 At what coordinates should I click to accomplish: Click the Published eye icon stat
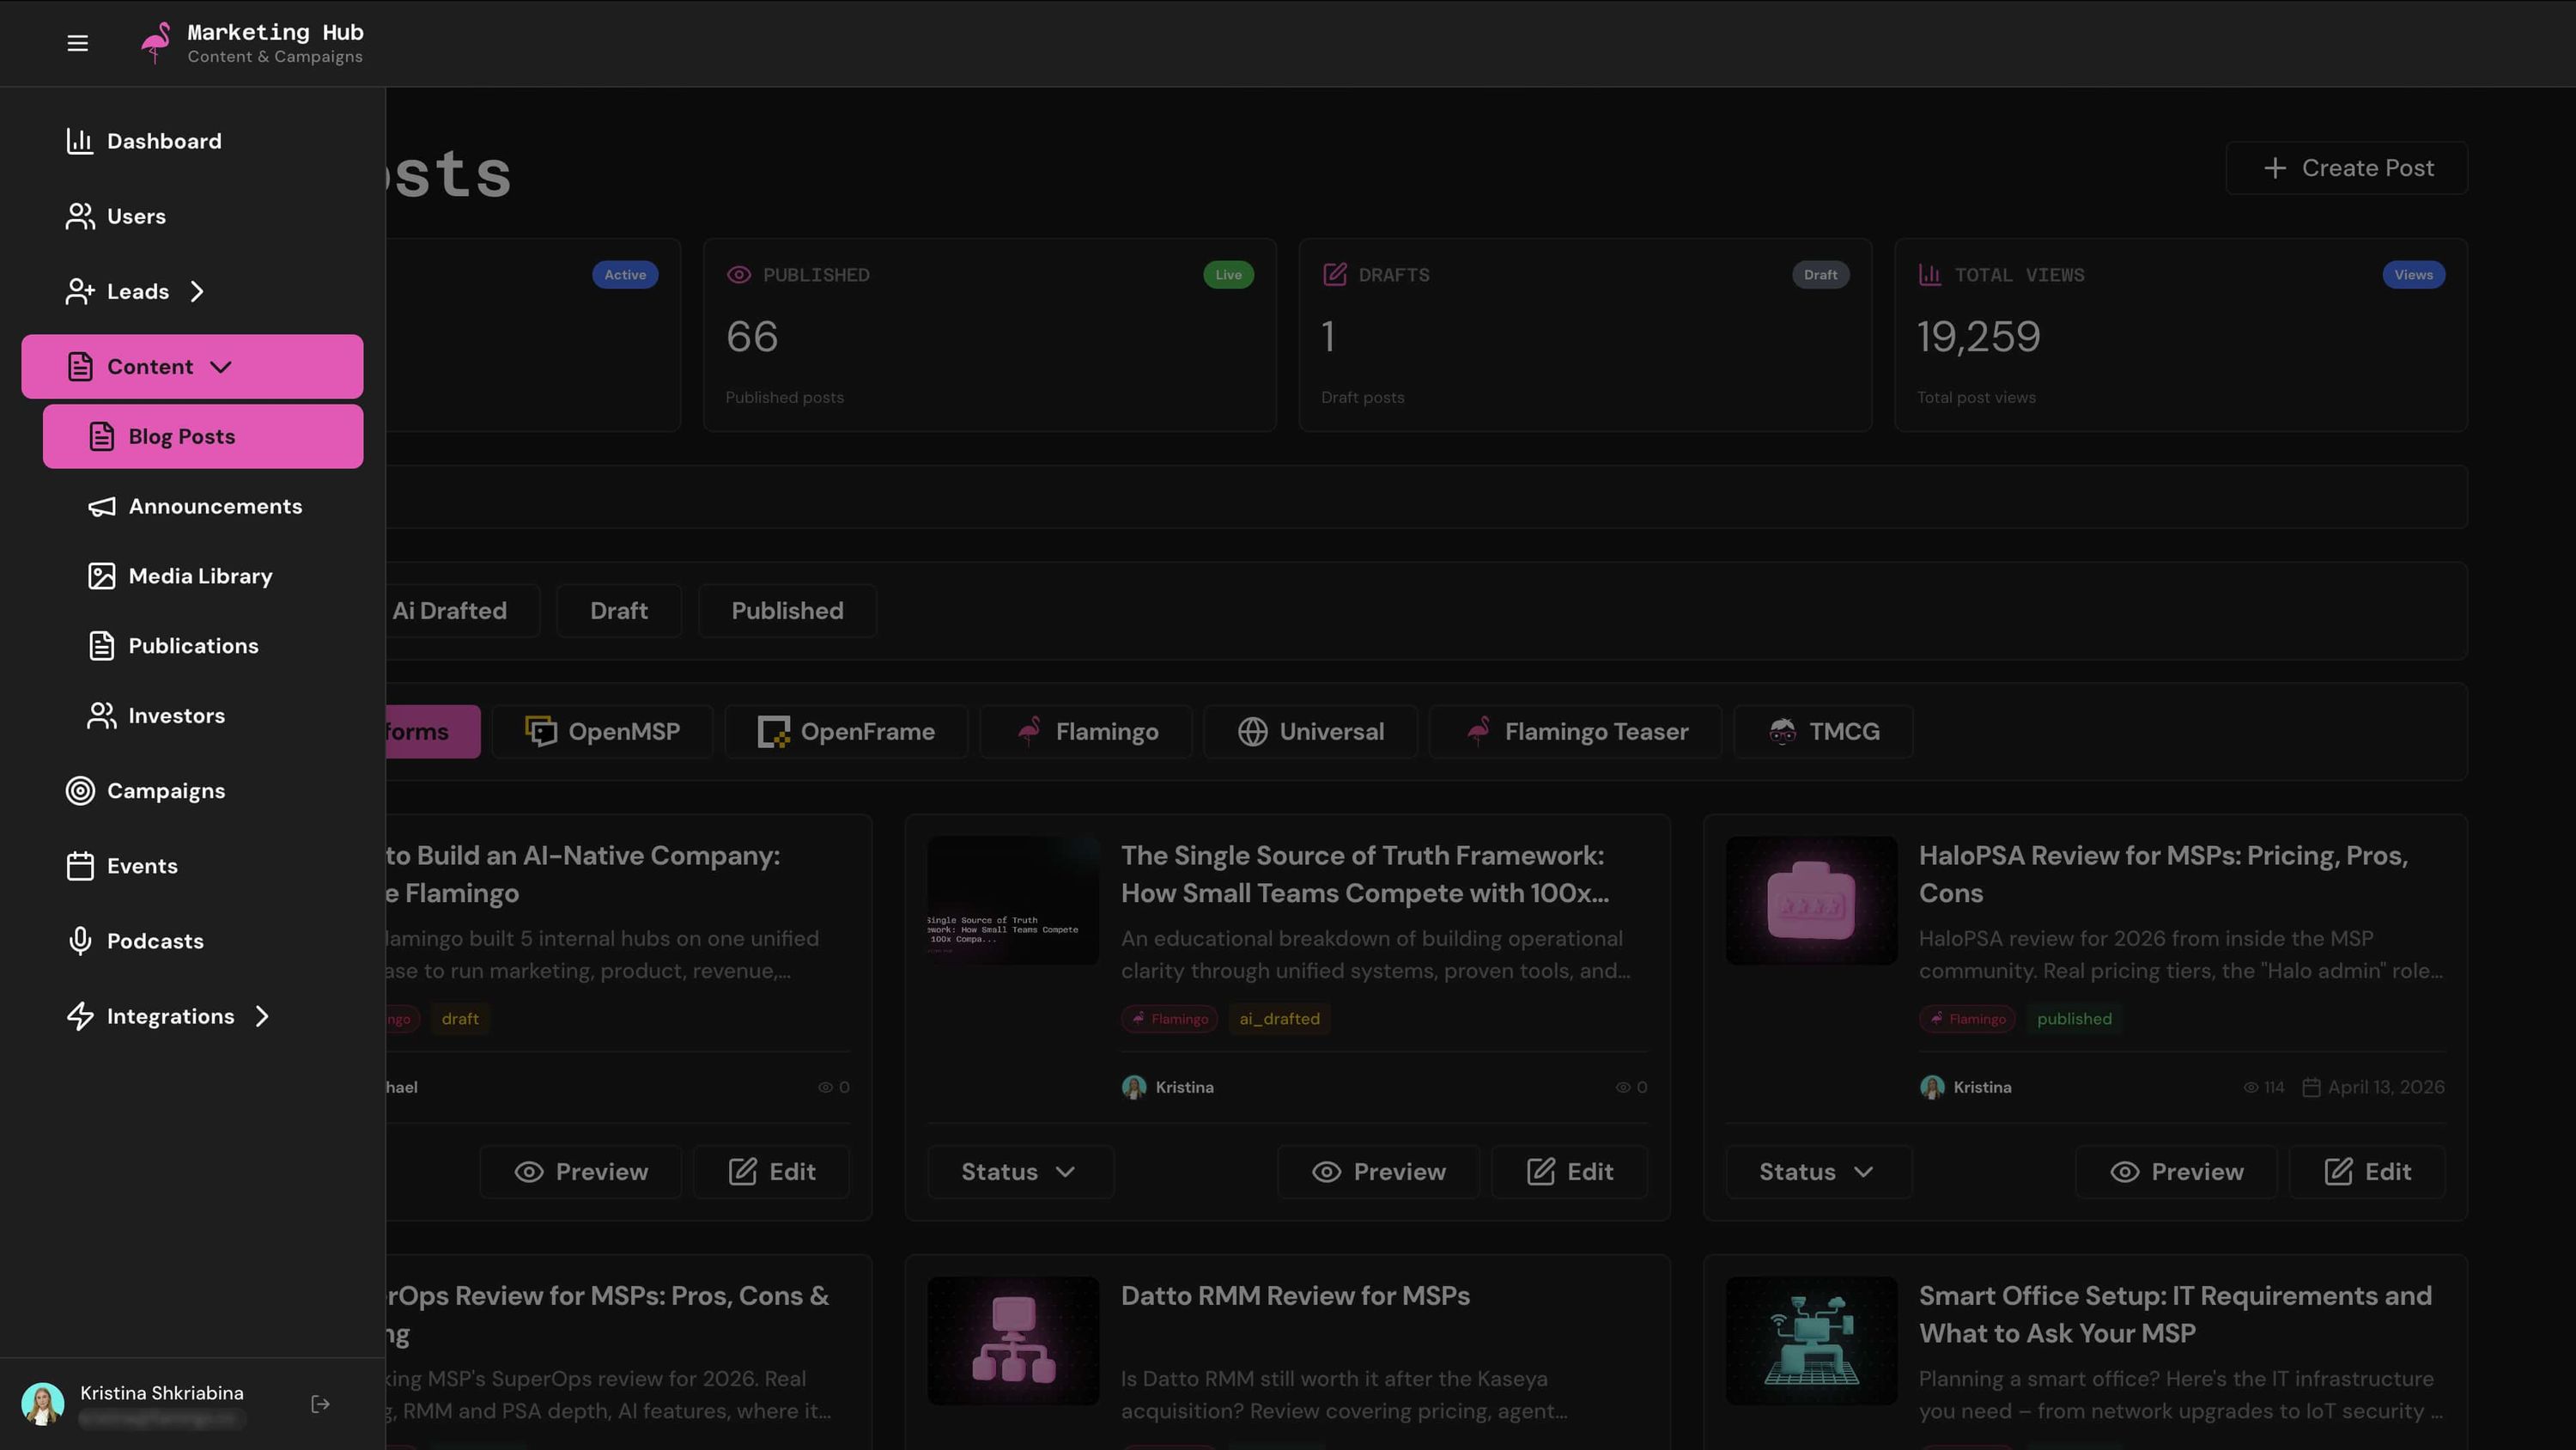pyautogui.click(x=739, y=275)
